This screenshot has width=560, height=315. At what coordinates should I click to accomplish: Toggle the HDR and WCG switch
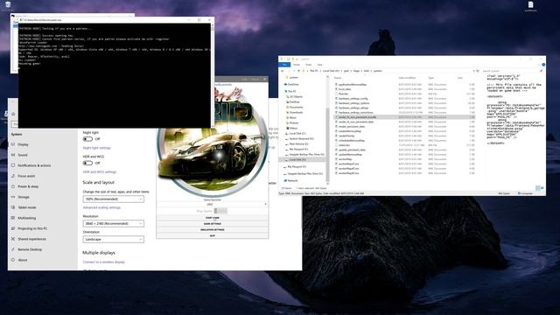[x=87, y=164]
